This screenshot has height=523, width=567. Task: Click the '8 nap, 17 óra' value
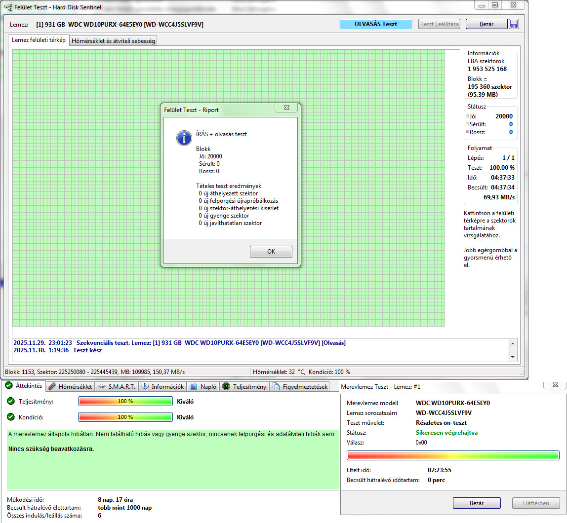coord(116,500)
